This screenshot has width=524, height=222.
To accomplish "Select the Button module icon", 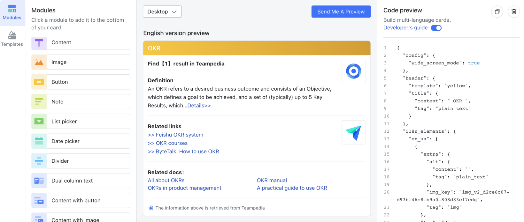I will tap(39, 82).
